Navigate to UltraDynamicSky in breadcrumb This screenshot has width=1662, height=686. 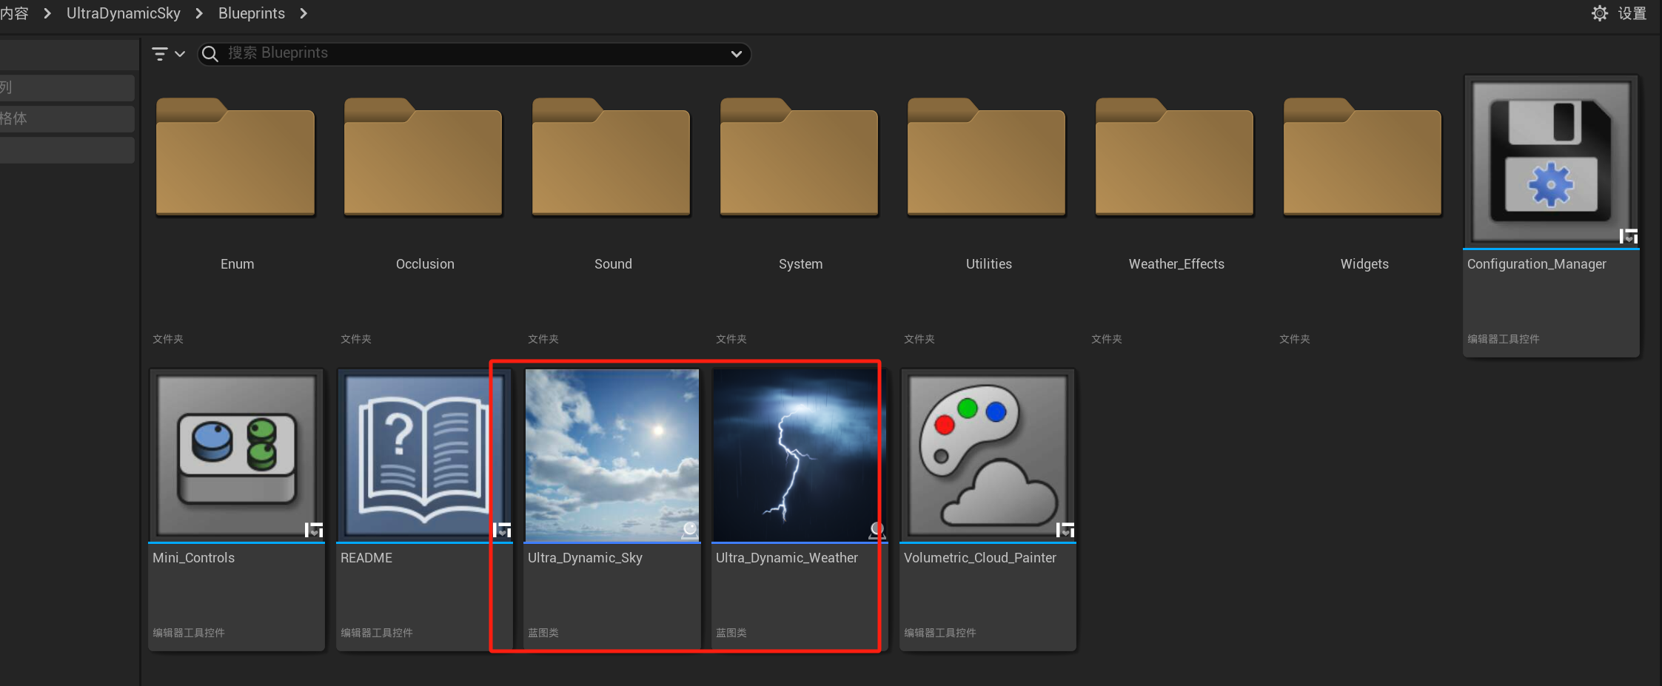tap(124, 13)
